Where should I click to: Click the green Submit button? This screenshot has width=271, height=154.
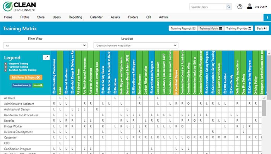[38, 85]
